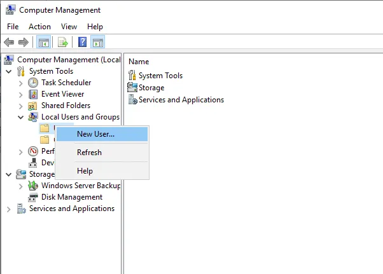Select Storage item in right pane list

pyautogui.click(x=151, y=88)
